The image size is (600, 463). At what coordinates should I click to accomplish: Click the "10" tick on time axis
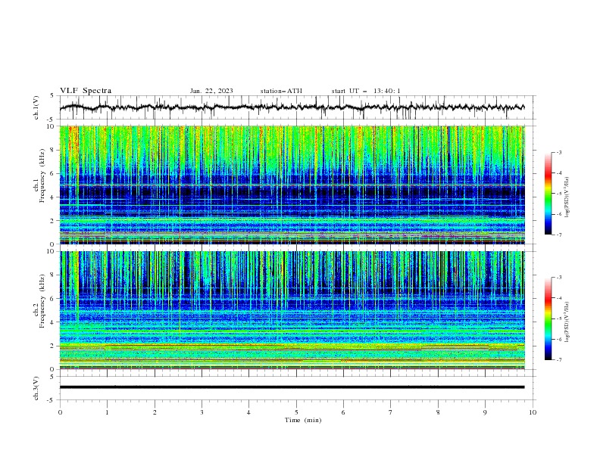533,412
